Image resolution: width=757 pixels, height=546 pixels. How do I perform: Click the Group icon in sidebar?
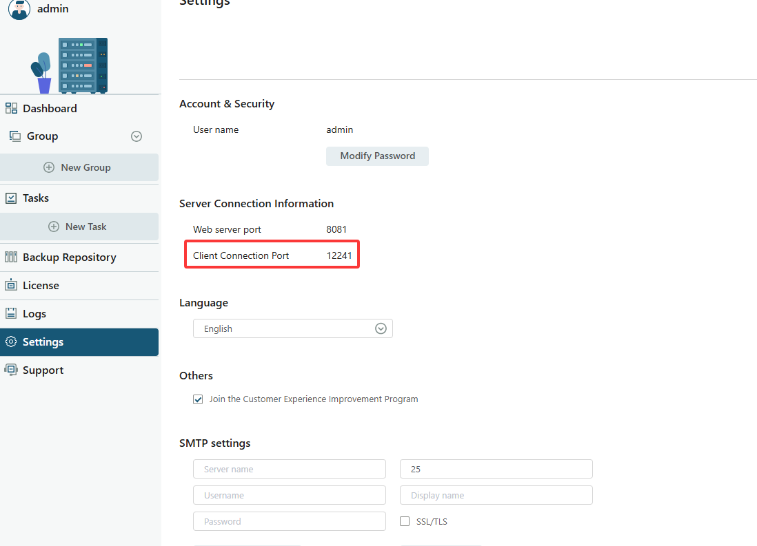coord(14,136)
